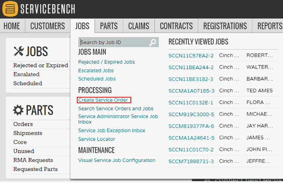
Task: Open the HOME tab
Action: click(12, 26)
